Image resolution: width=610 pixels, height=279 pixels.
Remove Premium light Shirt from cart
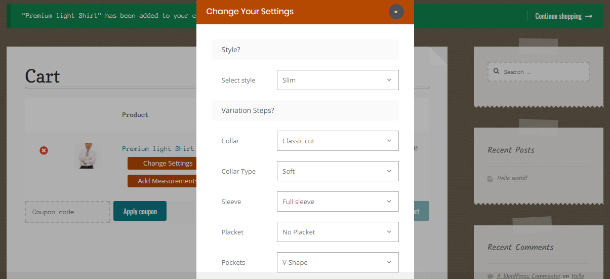(44, 150)
